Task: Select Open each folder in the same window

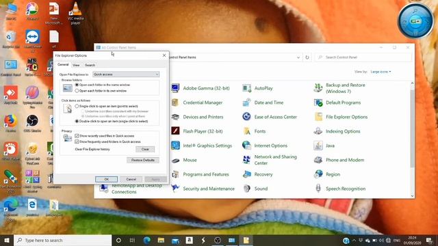Action: [x=77, y=85]
